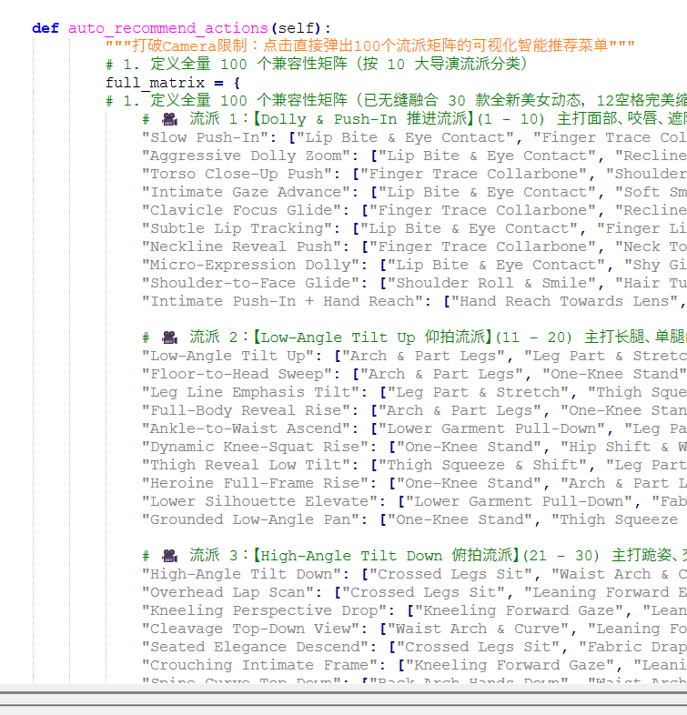Click the full_matrix variable name
687x715 pixels.
click(x=155, y=83)
